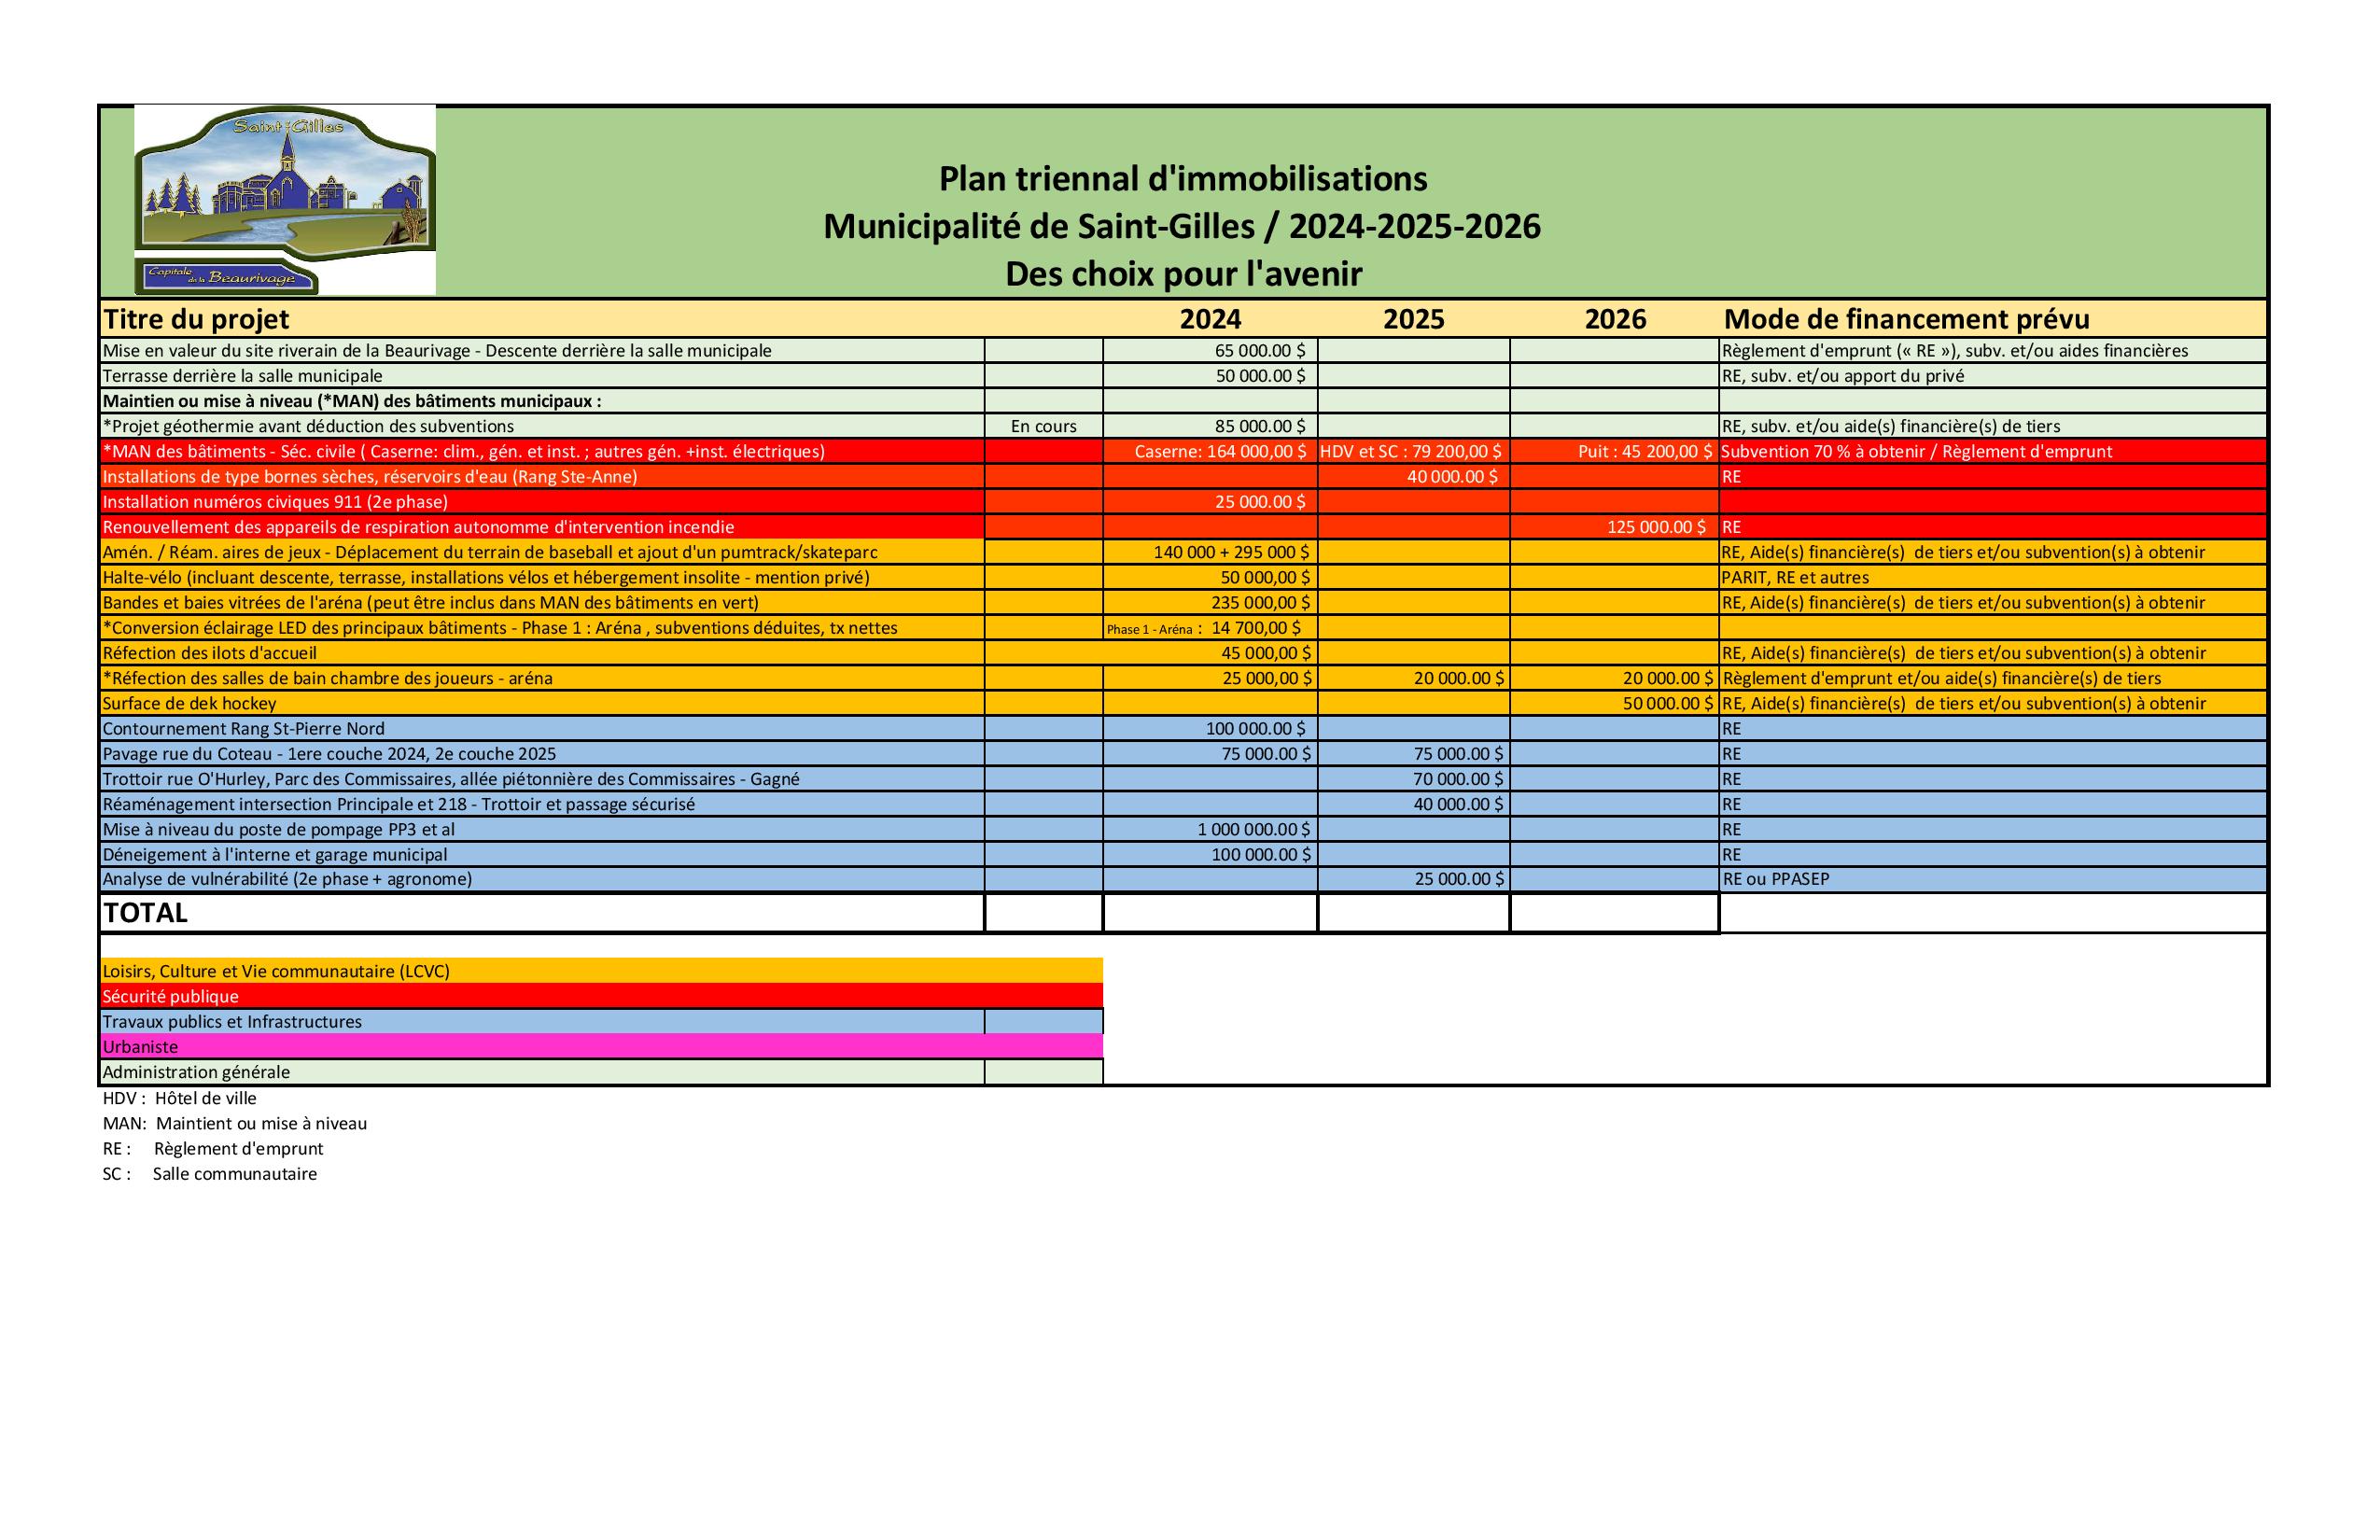This screenshot has width=2380, height=1540.
Task: Click the 'Administration générale' legend row
Action: (196, 1072)
